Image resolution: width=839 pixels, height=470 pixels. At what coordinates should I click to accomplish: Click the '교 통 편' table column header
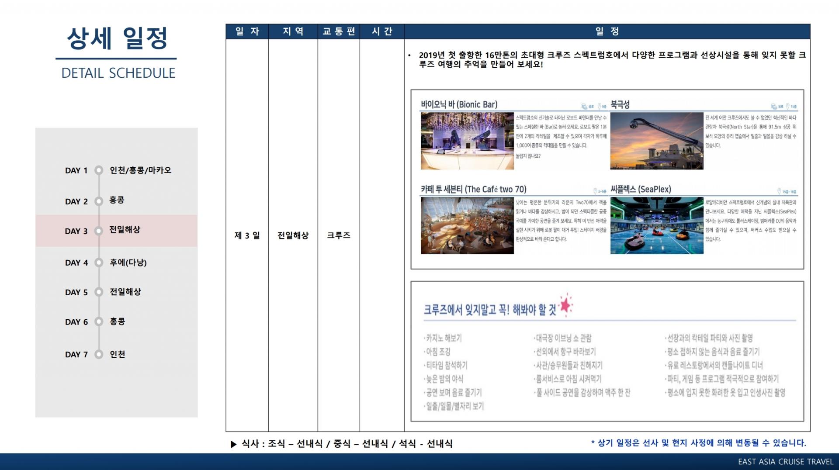click(x=339, y=31)
